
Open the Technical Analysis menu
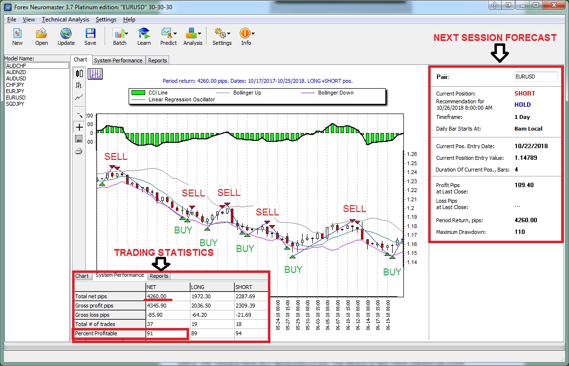pos(65,19)
